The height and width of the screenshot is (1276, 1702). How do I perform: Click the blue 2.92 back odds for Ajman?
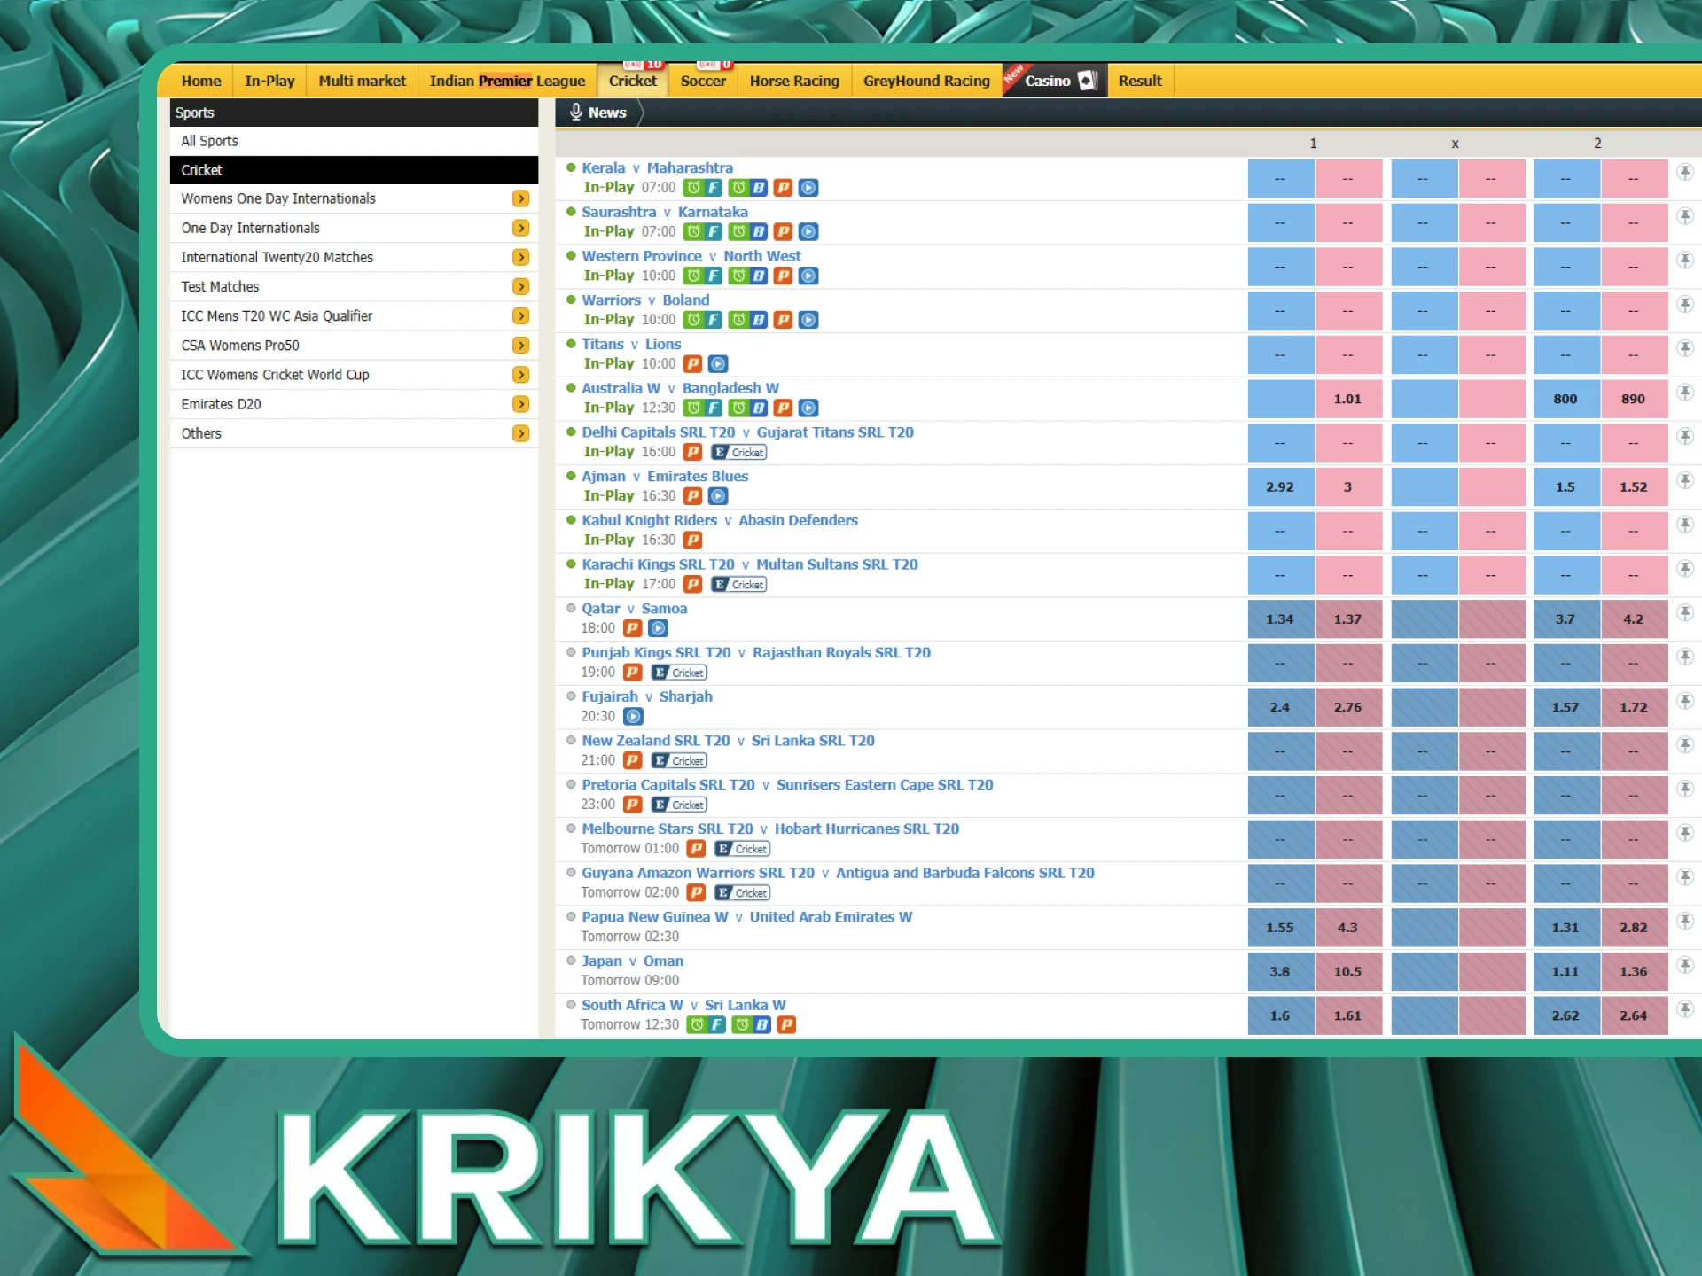(x=1280, y=487)
